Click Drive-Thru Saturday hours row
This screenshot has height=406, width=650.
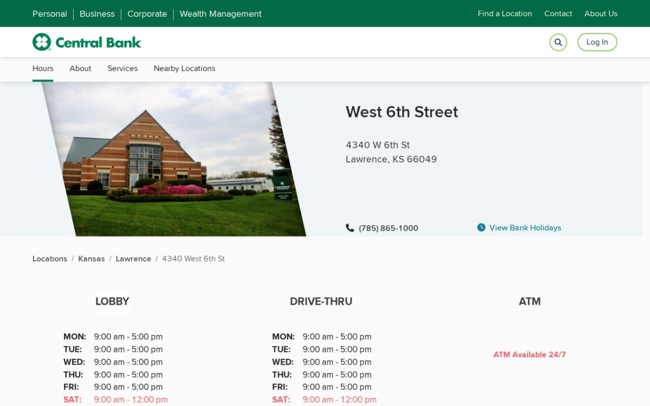point(324,400)
